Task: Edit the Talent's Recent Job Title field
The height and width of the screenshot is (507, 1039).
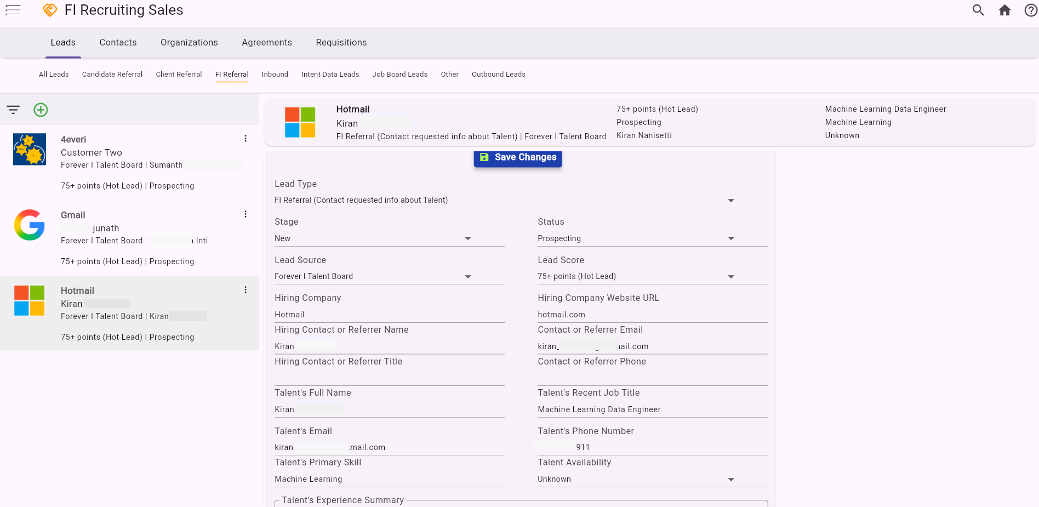Action: coord(653,409)
